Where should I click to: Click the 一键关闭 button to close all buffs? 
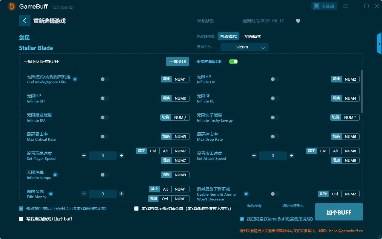tap(178, 61)
